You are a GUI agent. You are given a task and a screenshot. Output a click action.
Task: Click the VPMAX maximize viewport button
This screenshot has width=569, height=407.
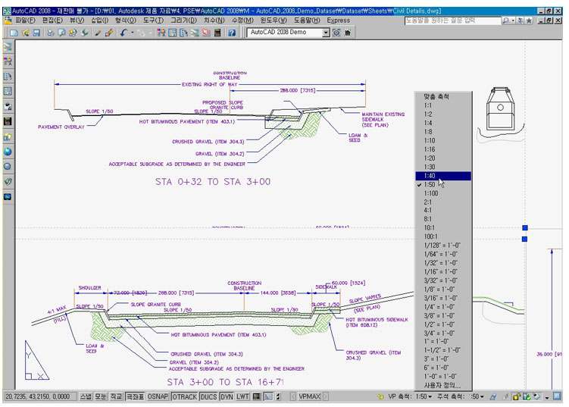tap(309, 396)
